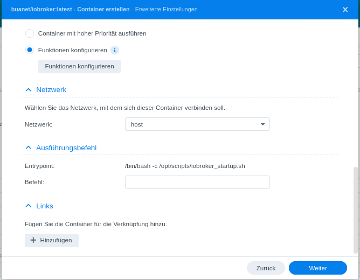This screenshot has height=280, width=360.
Task: Click the info icon beside Funktionen konfigurieren
Action: coord(115,50)
